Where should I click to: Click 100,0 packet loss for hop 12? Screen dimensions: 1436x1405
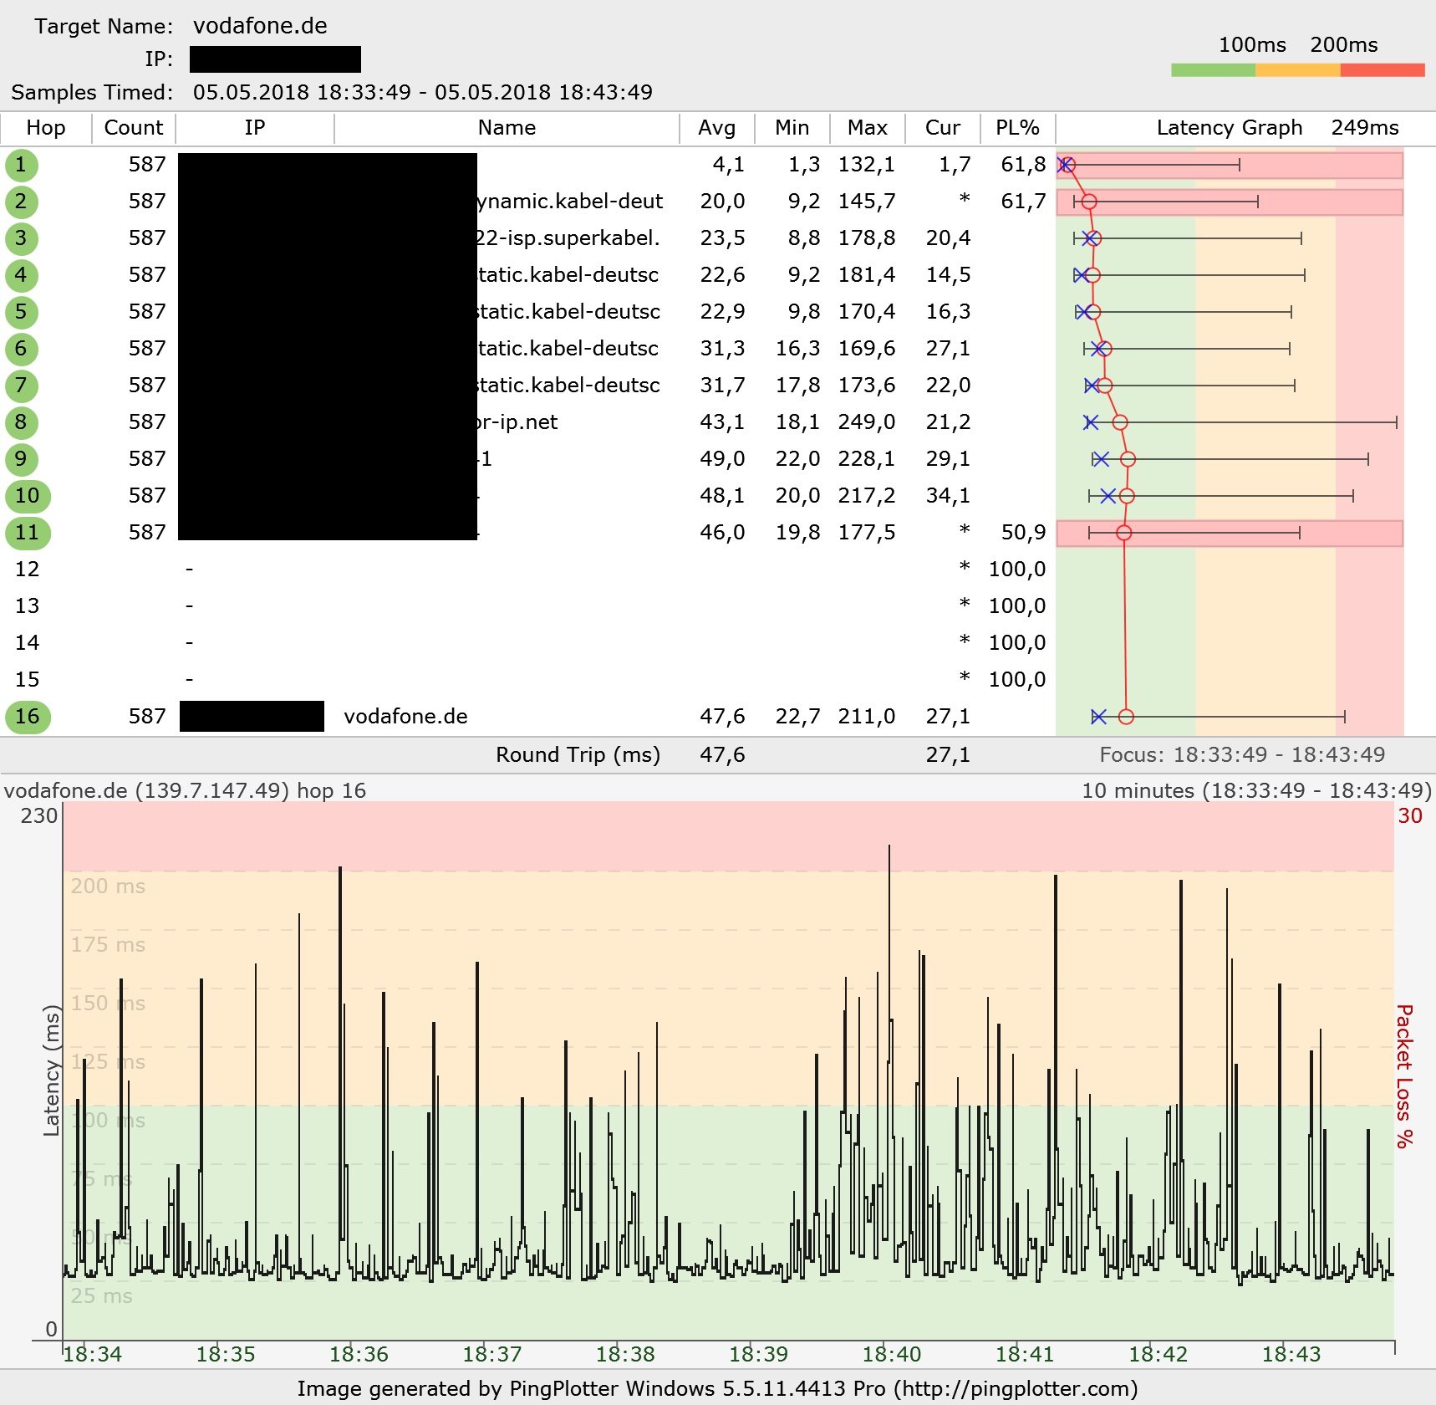tap(1017, 570)
